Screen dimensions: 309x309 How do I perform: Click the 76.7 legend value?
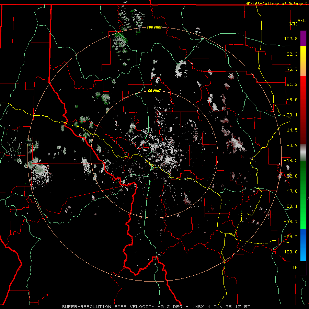[x=292, y=69]
